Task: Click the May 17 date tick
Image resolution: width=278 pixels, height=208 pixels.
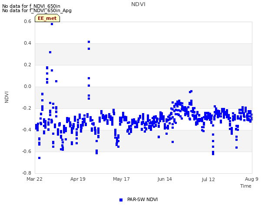Action: (121, 179)
